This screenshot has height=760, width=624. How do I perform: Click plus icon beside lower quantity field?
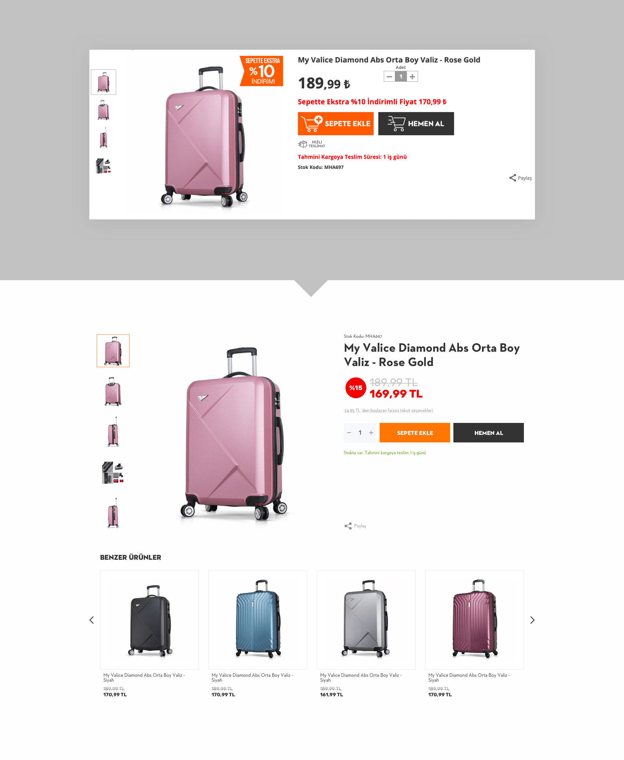click(371, 433)
